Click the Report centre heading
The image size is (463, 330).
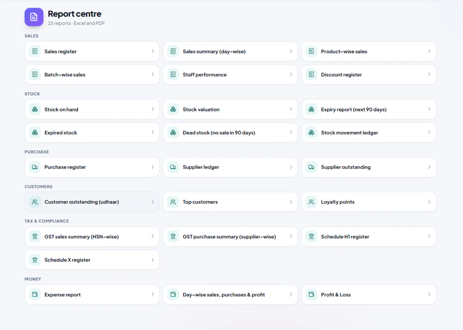(74, 14)
